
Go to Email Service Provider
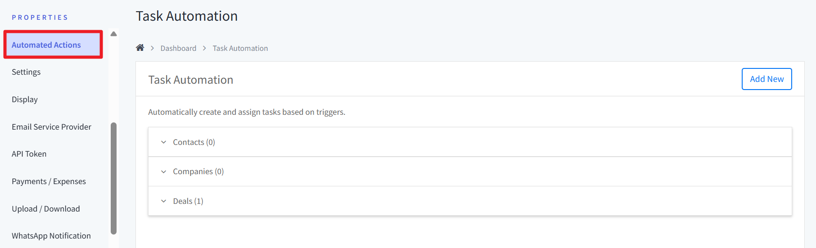[51, 127]
